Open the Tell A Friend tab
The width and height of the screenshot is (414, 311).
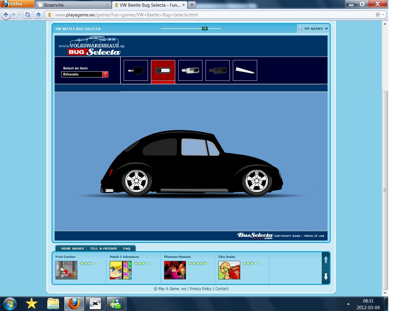point(103,248)
